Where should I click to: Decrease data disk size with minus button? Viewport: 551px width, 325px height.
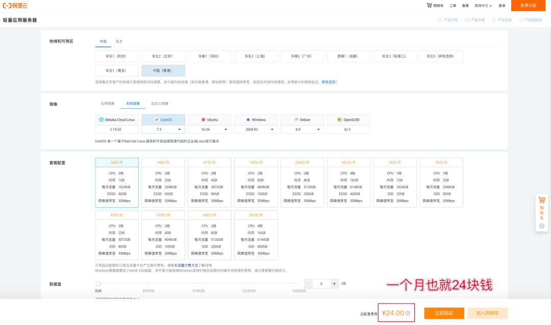308,284
